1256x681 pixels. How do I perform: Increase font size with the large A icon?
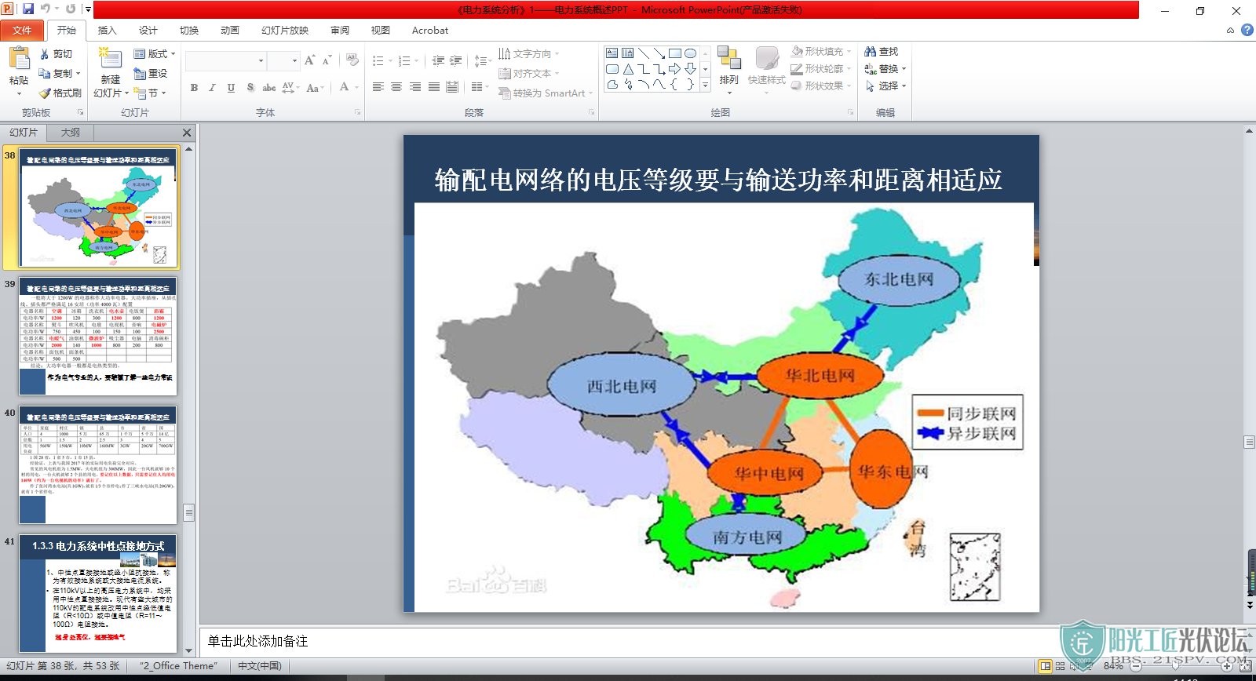309,60
